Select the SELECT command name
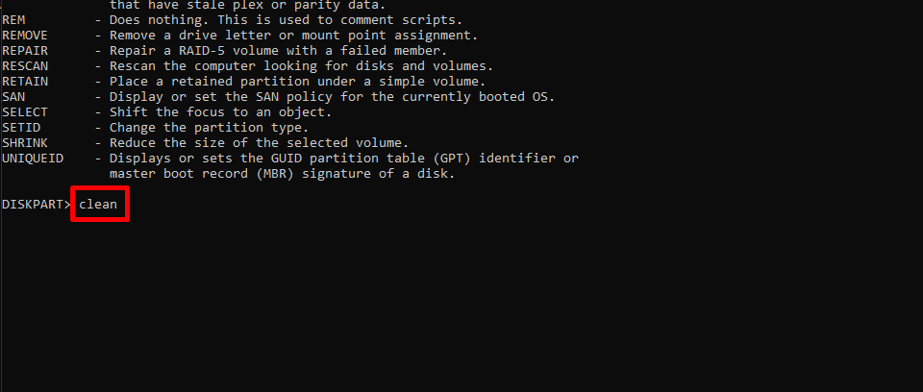The image size is (923, 392). pos(25,111)
